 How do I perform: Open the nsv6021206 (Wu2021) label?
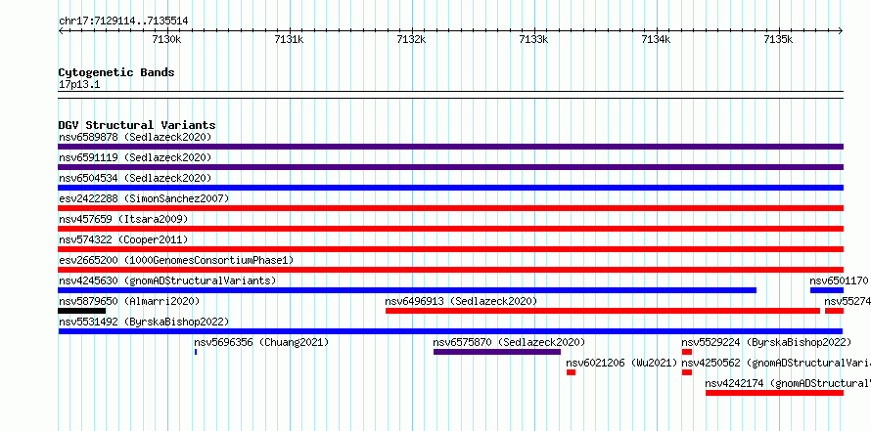click(621, 363)
